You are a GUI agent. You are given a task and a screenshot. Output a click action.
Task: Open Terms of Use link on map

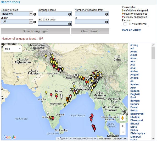[120, 138]
